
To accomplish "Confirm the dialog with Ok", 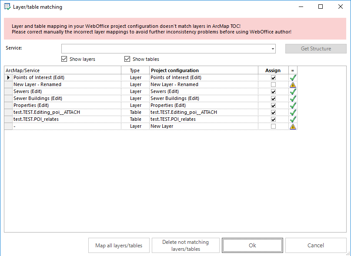I will (252, 245).
